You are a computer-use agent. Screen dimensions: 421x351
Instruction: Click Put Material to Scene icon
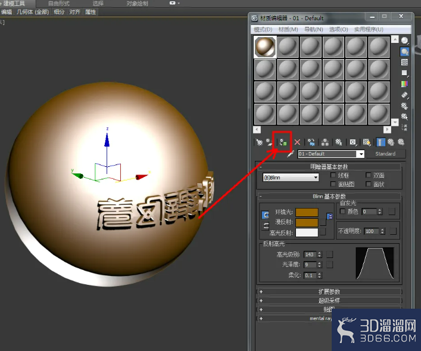pos(269,142)
